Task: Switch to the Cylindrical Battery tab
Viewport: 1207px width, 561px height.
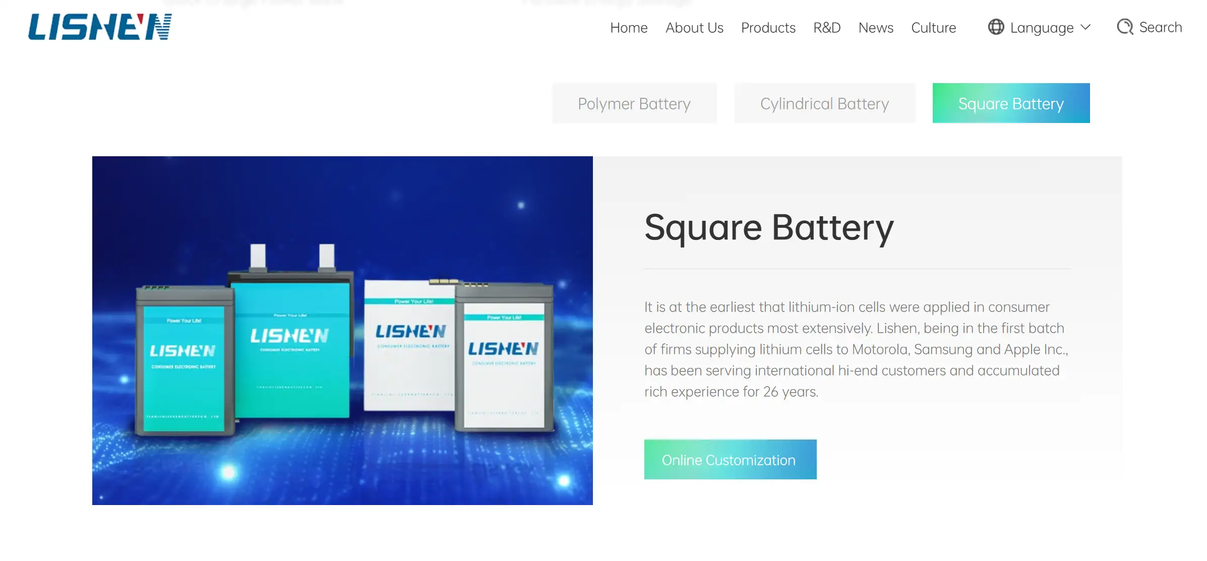Action: 824,103
